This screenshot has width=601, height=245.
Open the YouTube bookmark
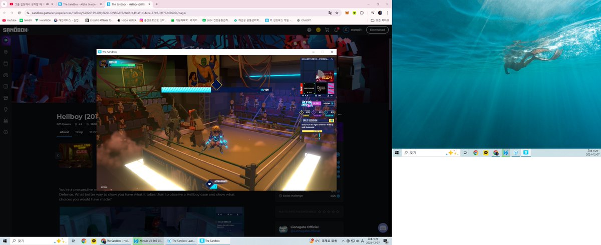[10, 21]
